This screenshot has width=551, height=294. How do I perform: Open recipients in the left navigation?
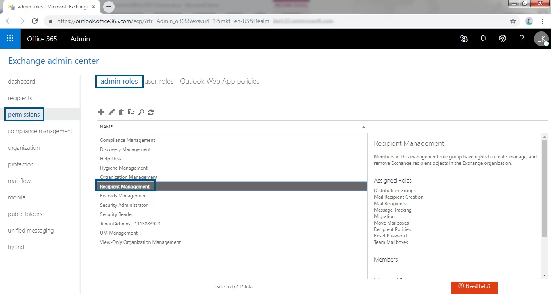[20, 98]
